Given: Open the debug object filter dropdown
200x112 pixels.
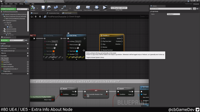Looking at the screenshot, I should click(119, 8).
